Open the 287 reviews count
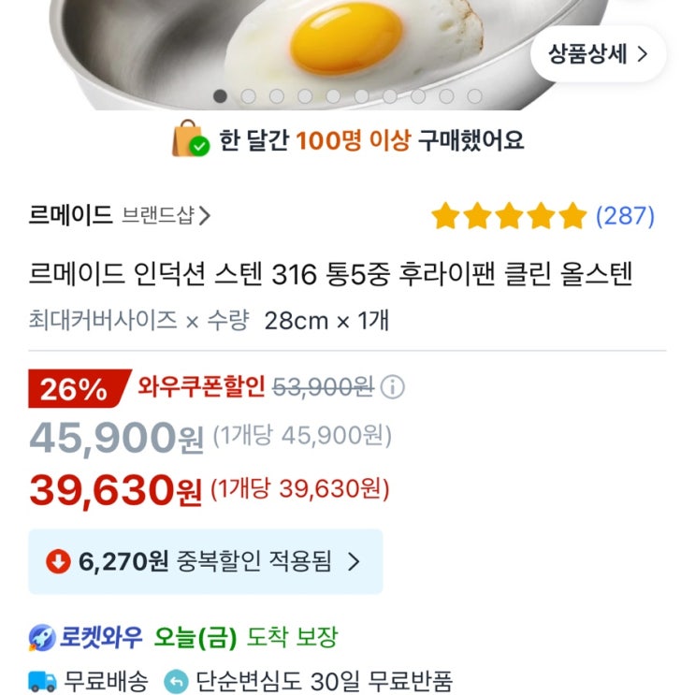 pyautogui.click(x=625, y=216)
